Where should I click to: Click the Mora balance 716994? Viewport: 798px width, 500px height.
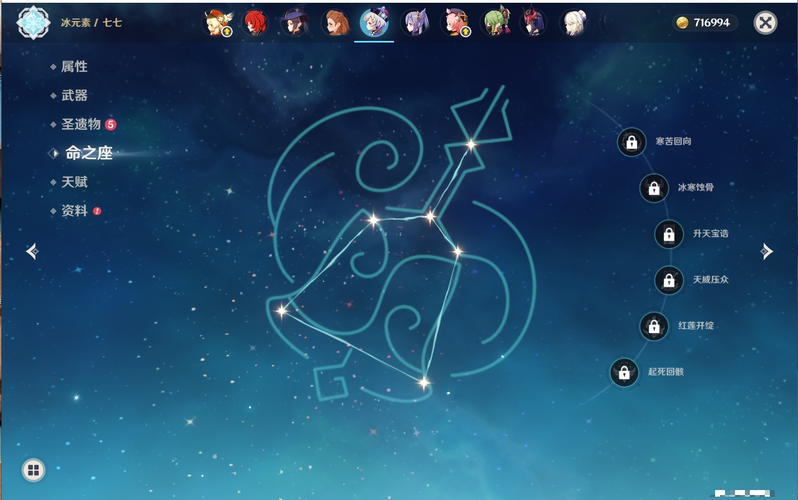pyautogui.click(x=705, y=23)
